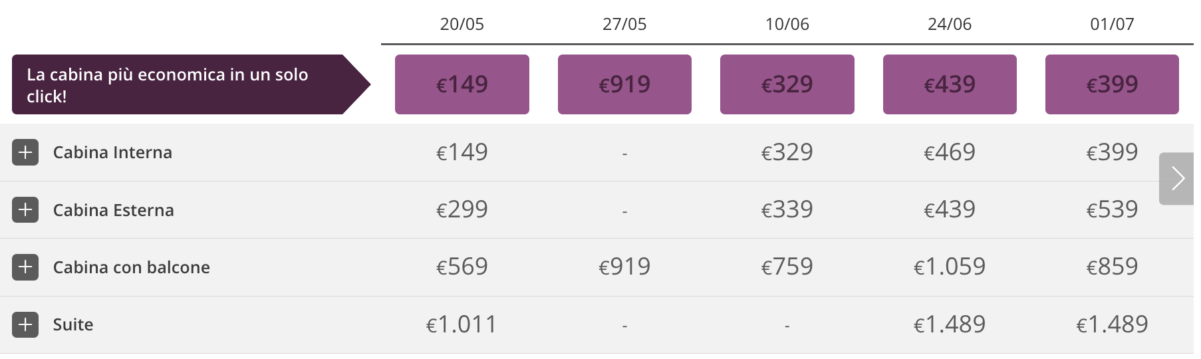Screen dimensions: 1201x359
Task: Choose Cabina con balcone €1.059 price
Action: 950,267
